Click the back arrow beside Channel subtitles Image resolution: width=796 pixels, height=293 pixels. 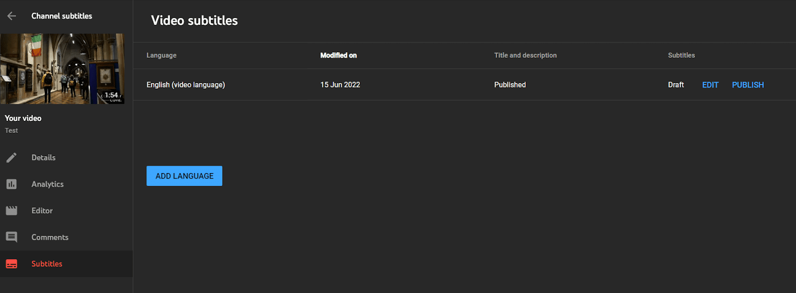12,16
